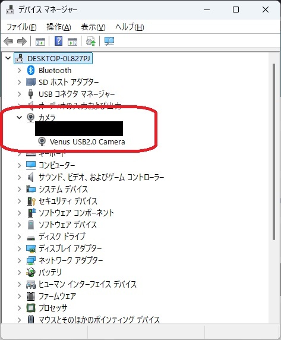
Task: Click the USB コネクタ マネージャー icon
Action: 30,94
